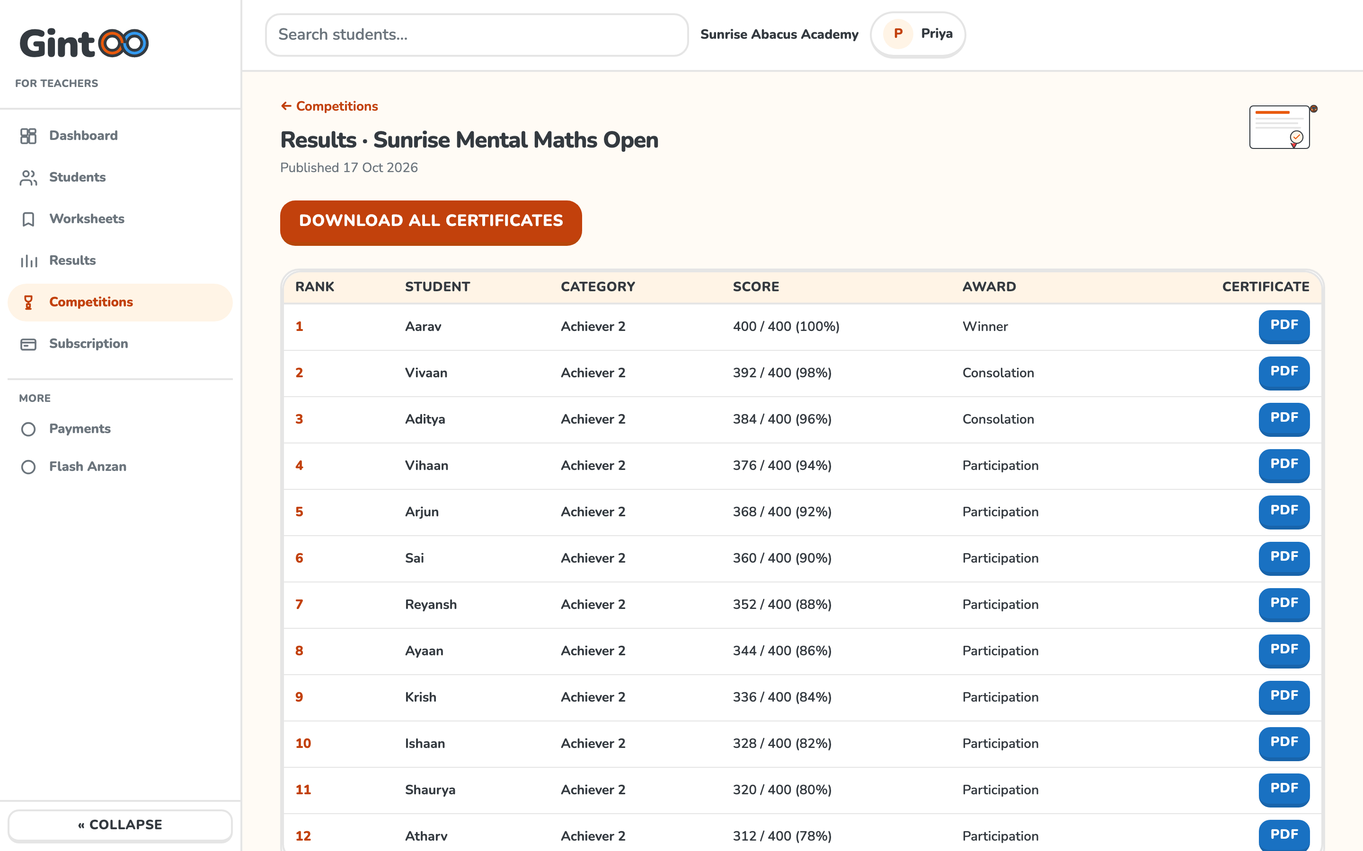This screenshot has height=851, width=1363.
Task: Click score 384 / 400 (96%)
Action: click(x=782, y=419)
